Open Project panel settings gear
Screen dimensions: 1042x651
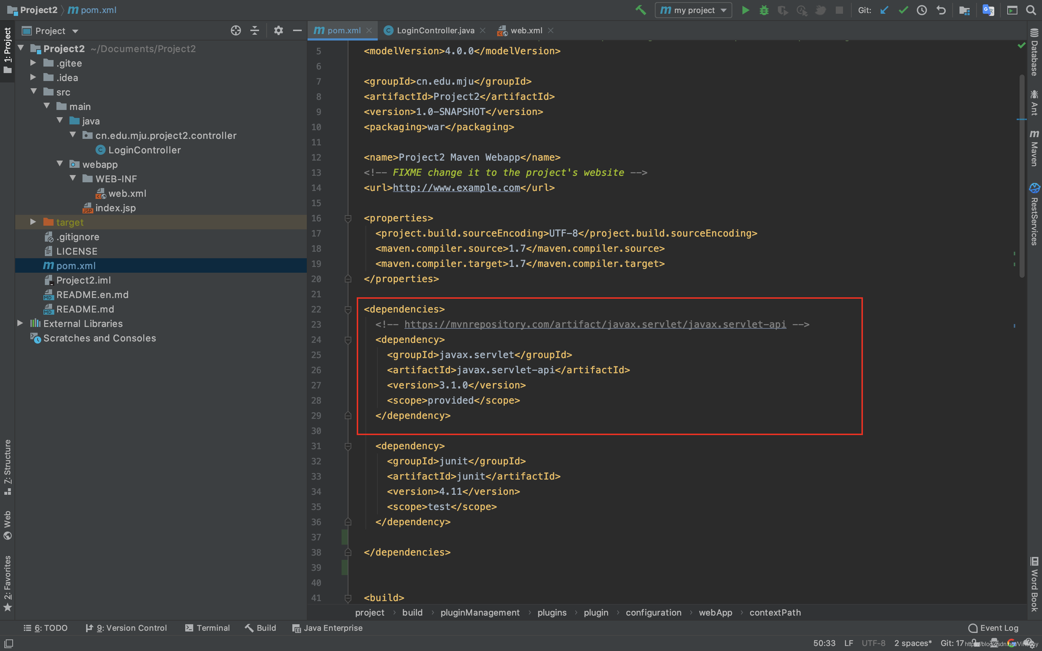click(x=278, y=31)
